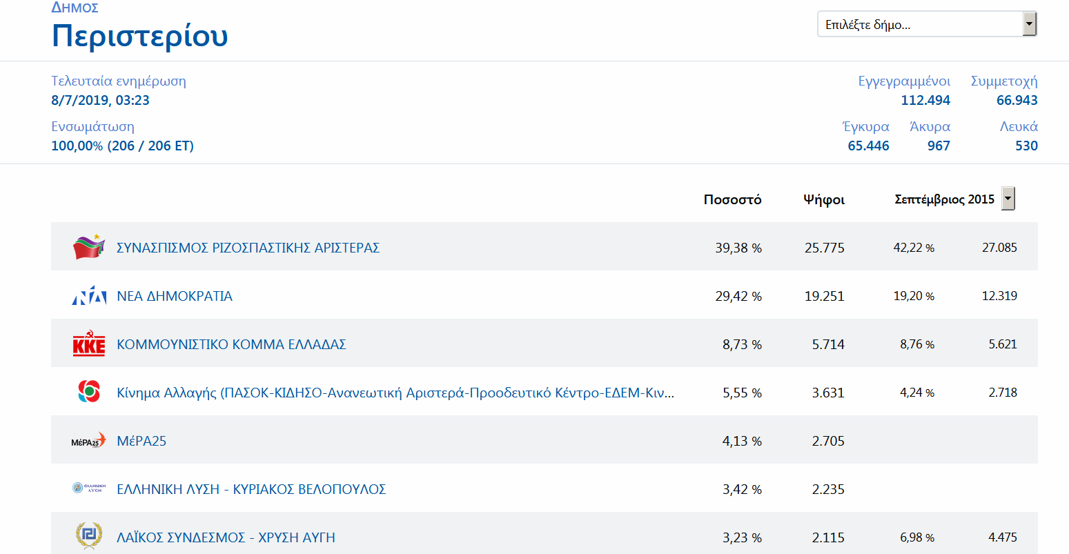Viewport: 1069px width, 554px height.
Task: Open ΚΟΜΜΟΥΝΙΣΤΙΚΟ ΚΟΜΜΑ ΕΛΛΑΔΑΣ party link
Action: pos(231,344)
